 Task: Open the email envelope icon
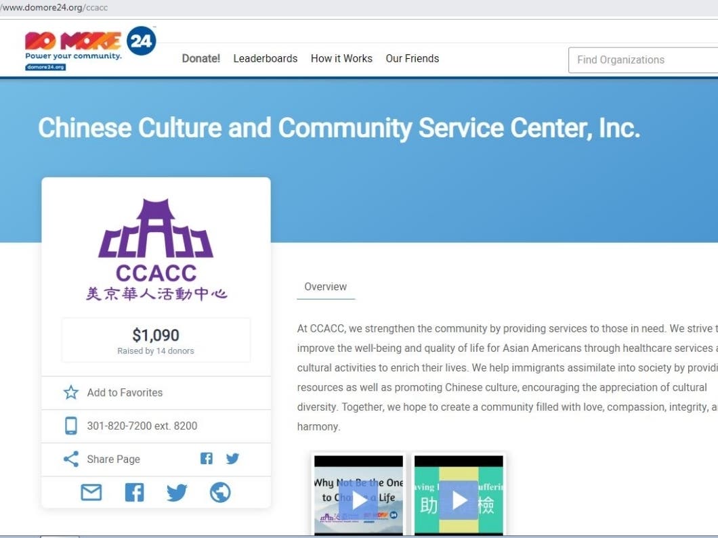pos(91,492)
